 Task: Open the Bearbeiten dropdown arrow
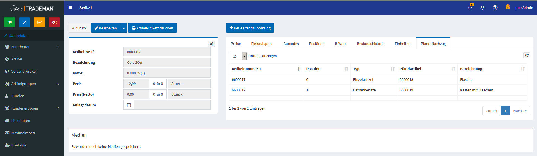pos(124,28)
